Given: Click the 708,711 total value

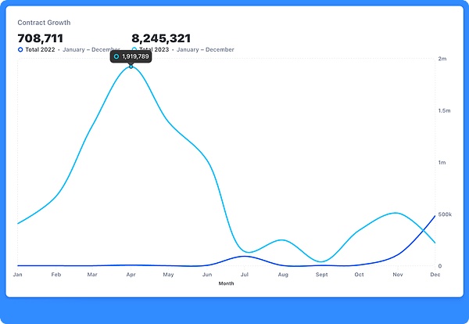Looking at the screenshot, I should coord(41,38).
